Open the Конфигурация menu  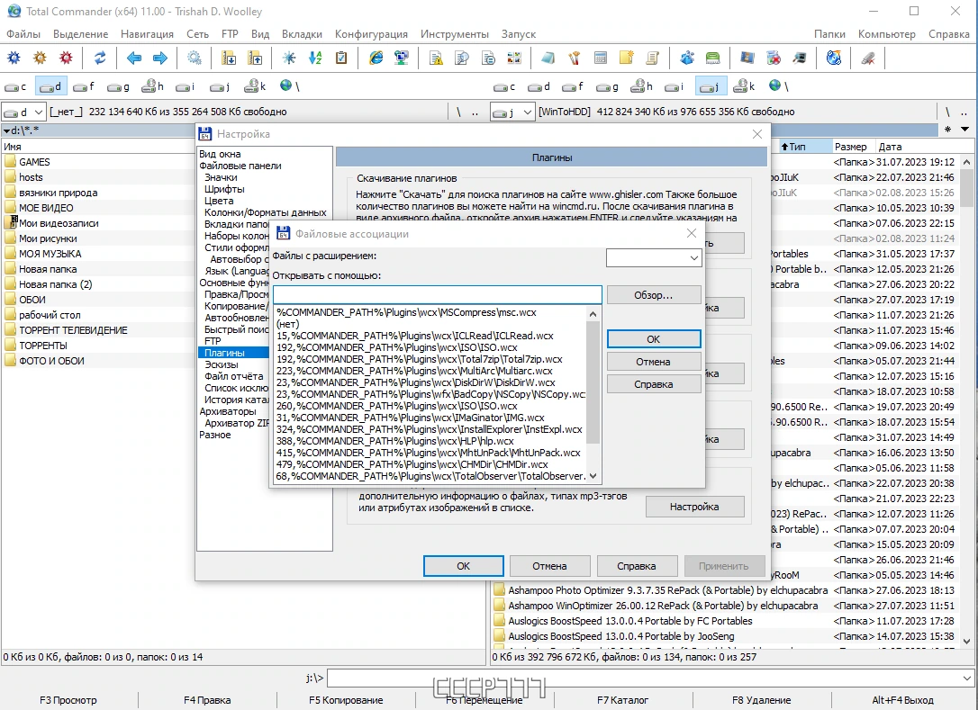click(371, 33)
